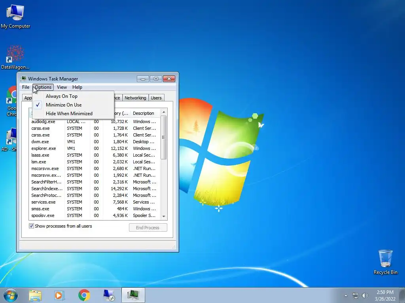
Task: Click the process list scrollbar thumb
Action: pos(163,137)
